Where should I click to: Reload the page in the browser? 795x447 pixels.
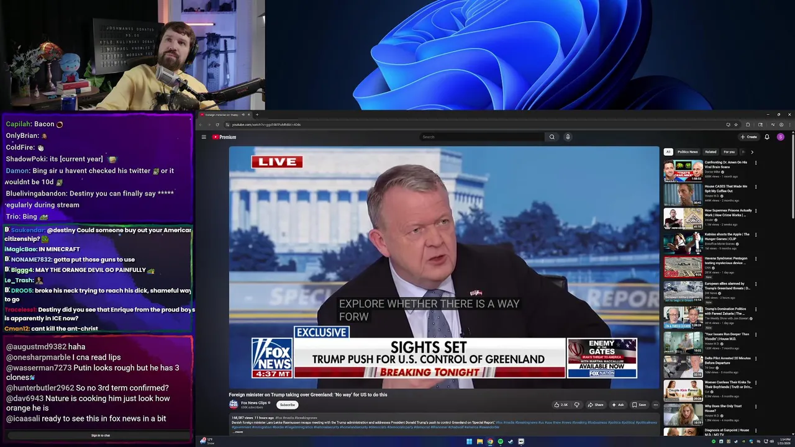217,125
